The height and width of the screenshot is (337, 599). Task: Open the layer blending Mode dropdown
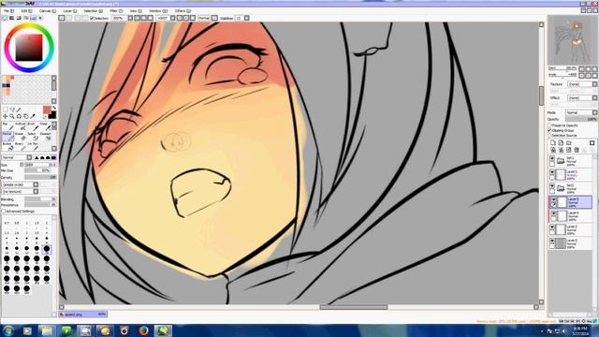[x=581, y=112]
